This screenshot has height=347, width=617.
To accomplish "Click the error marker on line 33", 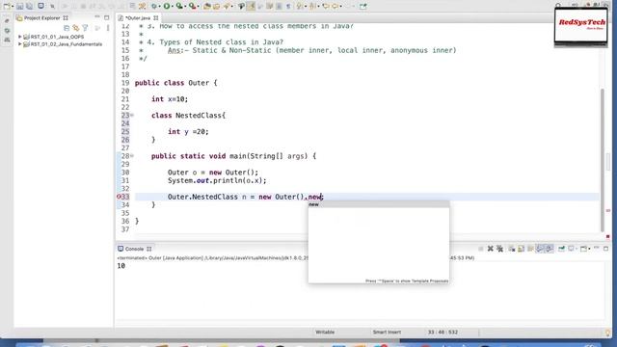I will click(119, 197).
